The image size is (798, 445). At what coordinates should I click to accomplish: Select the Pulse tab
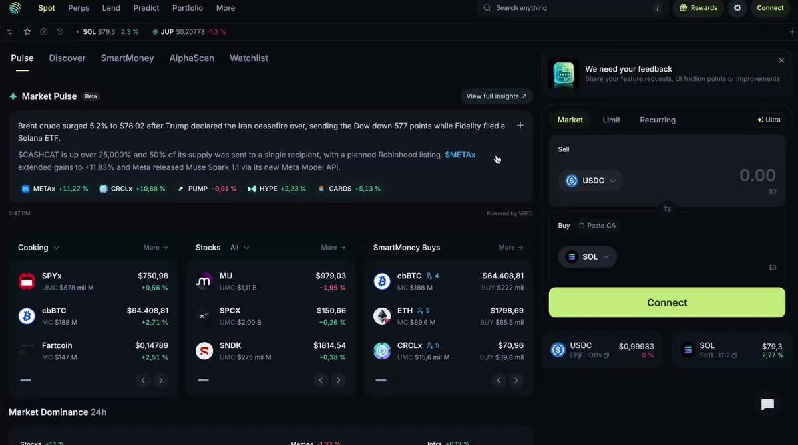[x=22, y=58]
